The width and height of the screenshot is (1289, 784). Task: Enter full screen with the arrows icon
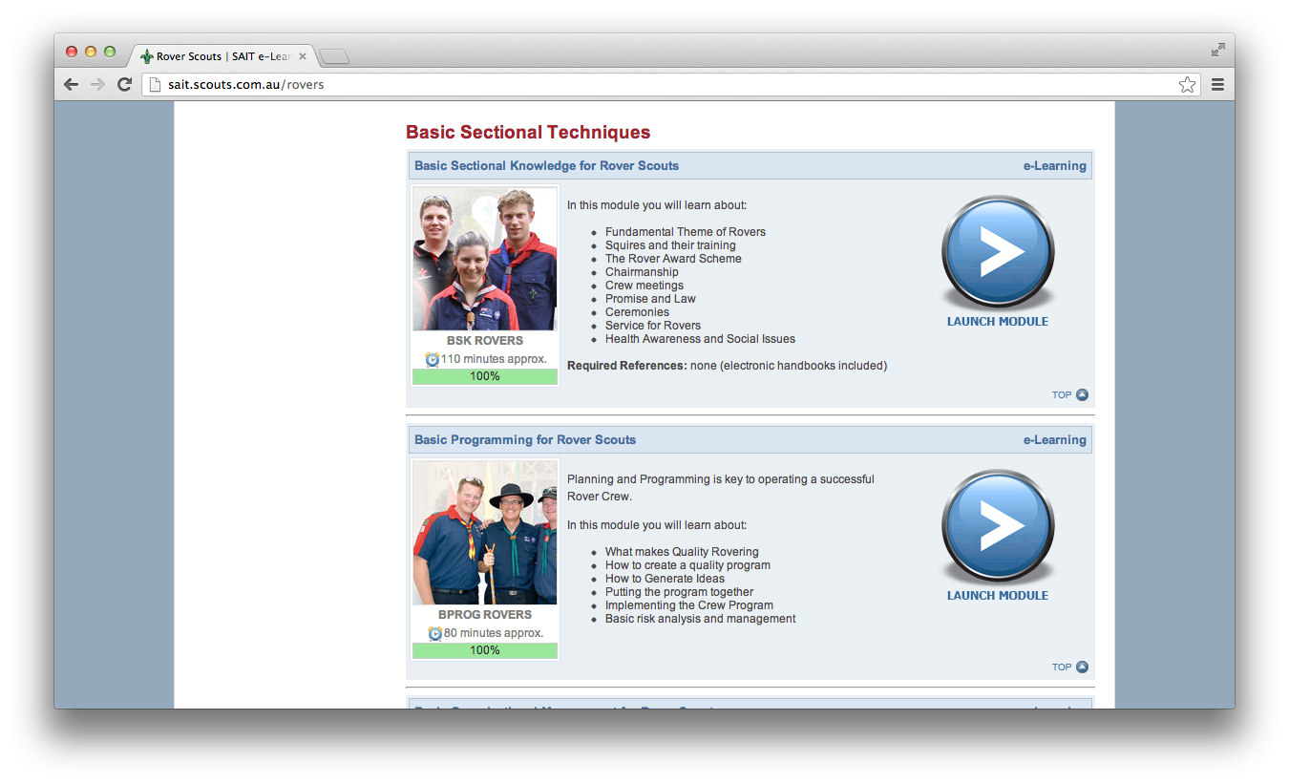(1217, 50)
